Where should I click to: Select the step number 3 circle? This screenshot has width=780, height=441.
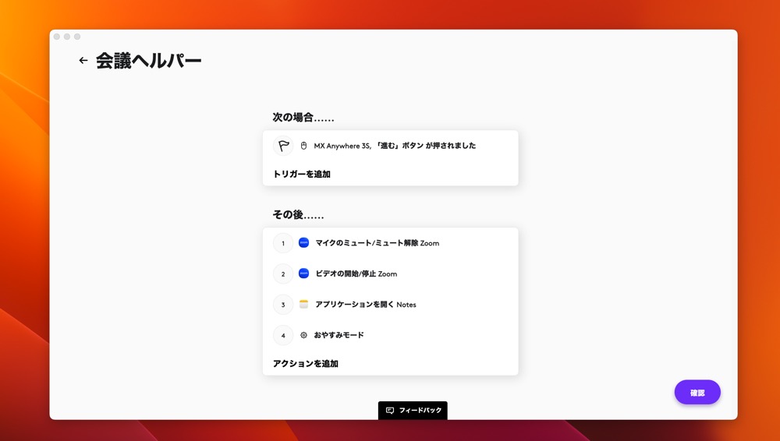coord(283,305)
